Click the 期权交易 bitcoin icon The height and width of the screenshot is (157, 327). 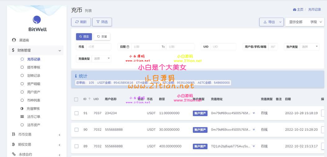click(x=14, y=144)
